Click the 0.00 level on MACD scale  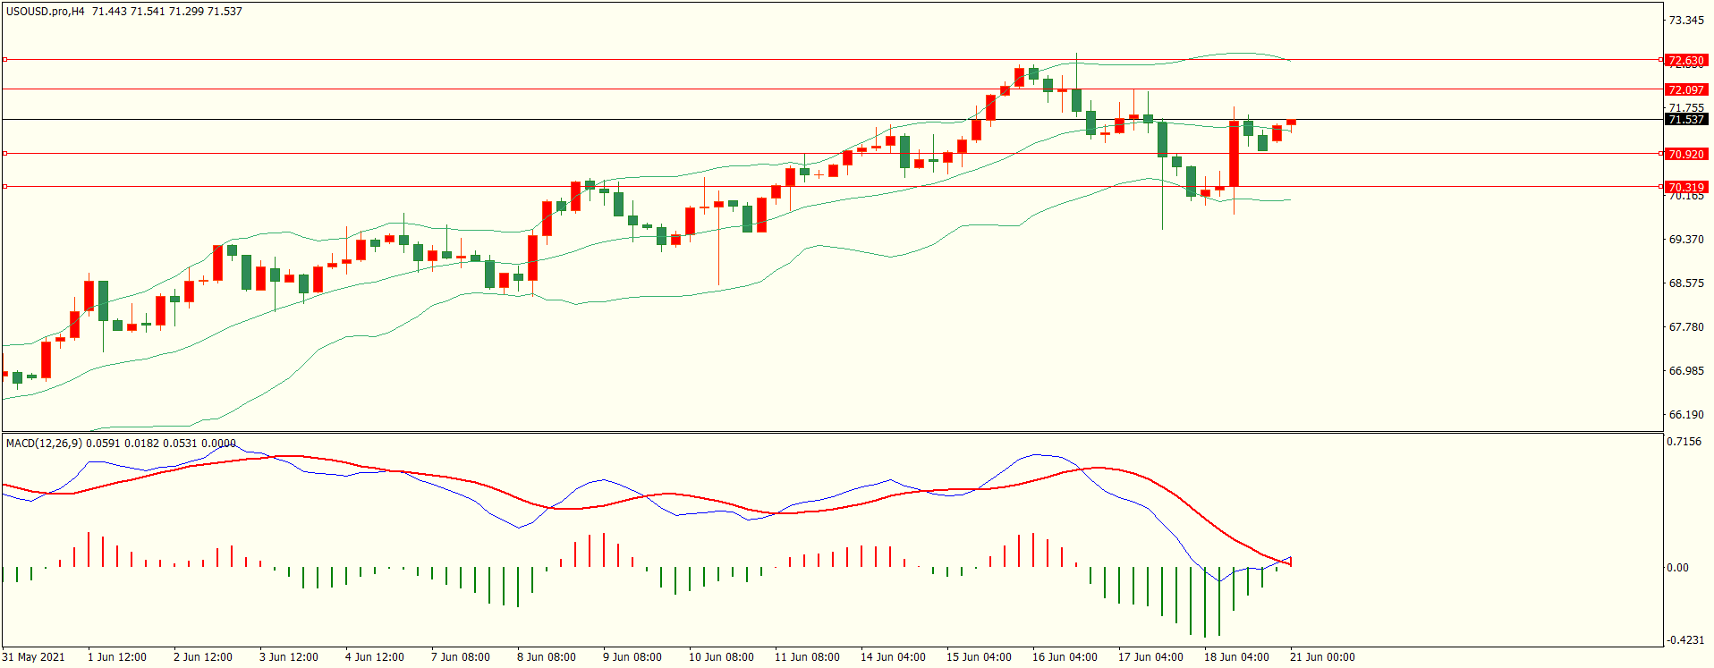[x=1676, y=568]
